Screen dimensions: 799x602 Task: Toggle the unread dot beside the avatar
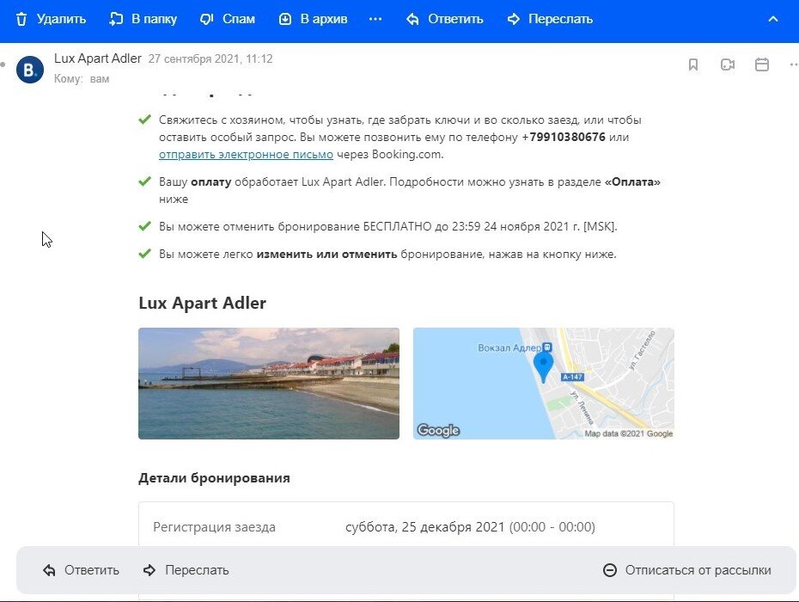tap(3, 64)
